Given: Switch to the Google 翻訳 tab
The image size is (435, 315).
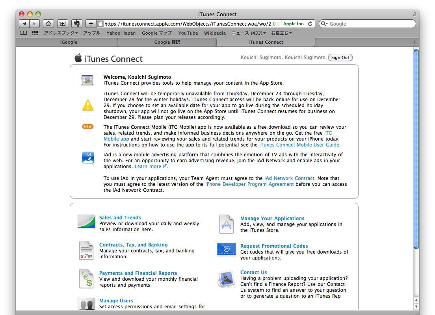Looking at the screenshot, I should pos(167,42).
